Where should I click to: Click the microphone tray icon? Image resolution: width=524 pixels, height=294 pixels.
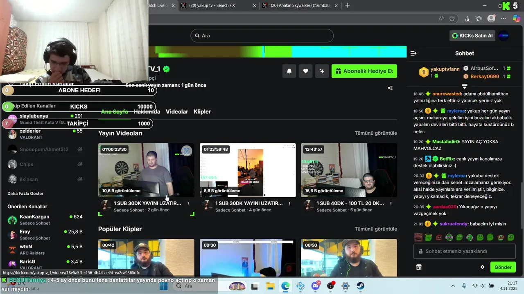tap(464, 286)
